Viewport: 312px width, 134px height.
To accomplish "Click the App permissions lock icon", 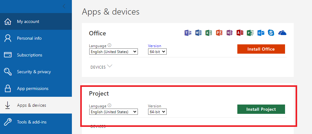I will click(8, 88).
